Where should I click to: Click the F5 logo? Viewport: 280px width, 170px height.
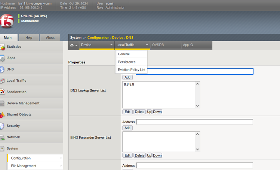(x=7, y=21)
